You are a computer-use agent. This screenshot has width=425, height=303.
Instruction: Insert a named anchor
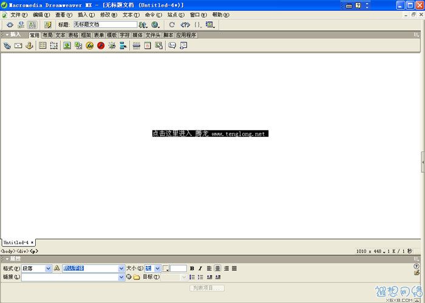click(x=29, y=45)
